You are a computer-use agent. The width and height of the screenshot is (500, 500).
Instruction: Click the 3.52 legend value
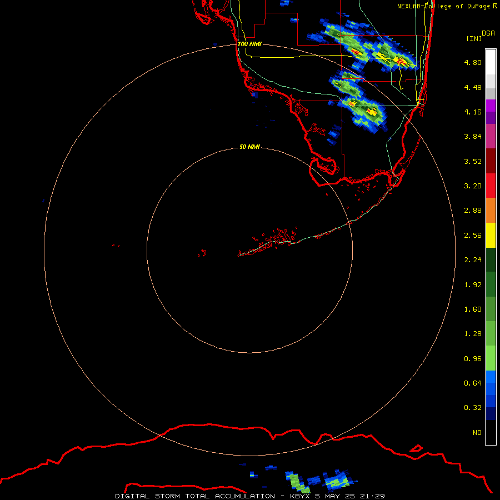tap(473, 161)
